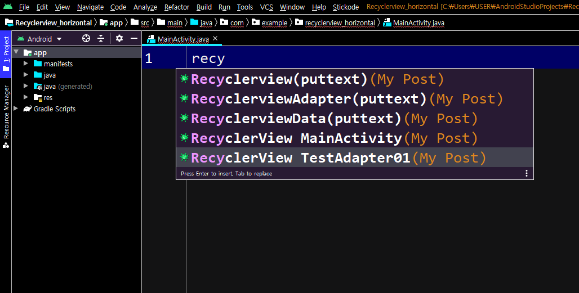
Task: Choose RecyclerView MainActivity completion suggestion
Action: point(354,138)
